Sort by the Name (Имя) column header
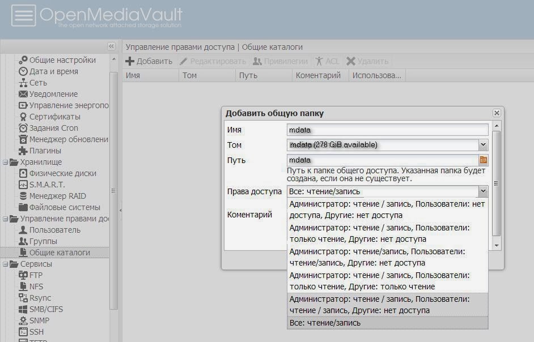 click(150, 75)
